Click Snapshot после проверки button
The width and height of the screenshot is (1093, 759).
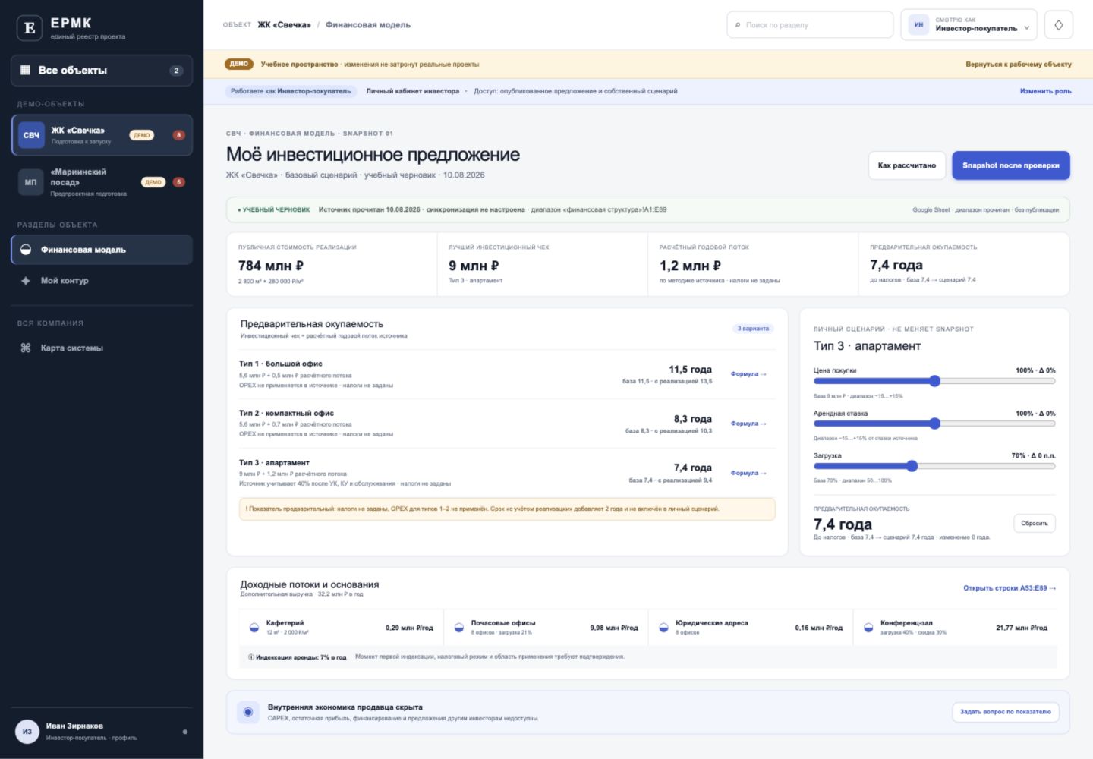1011,165
